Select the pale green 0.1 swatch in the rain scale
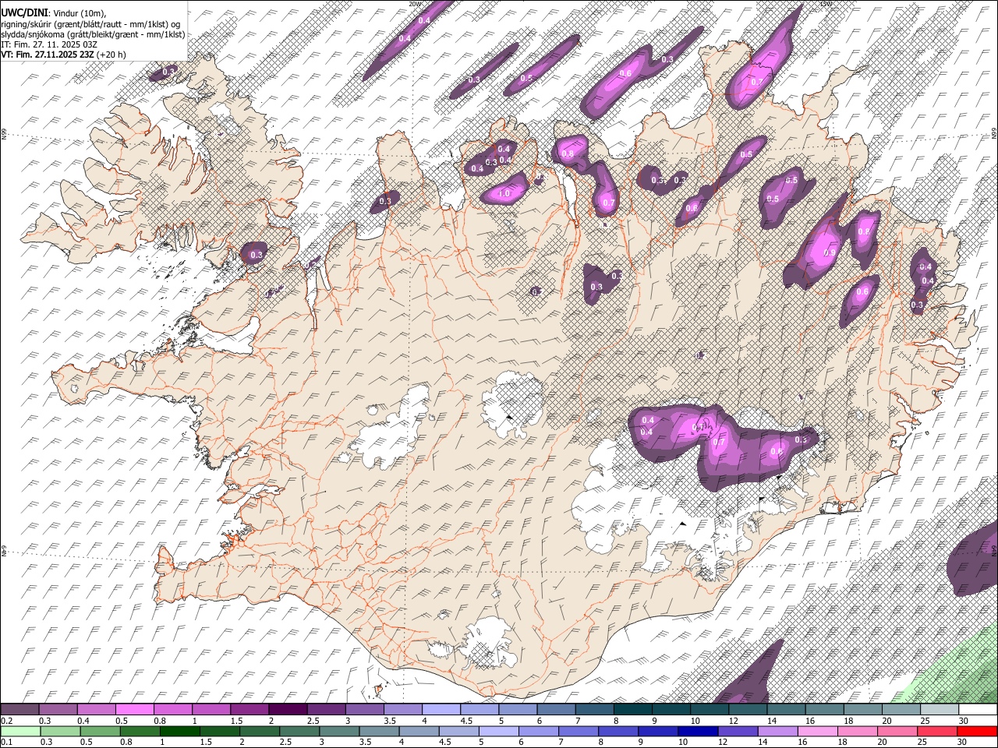Viewport: 998px width, 748px height. (21, 731)
